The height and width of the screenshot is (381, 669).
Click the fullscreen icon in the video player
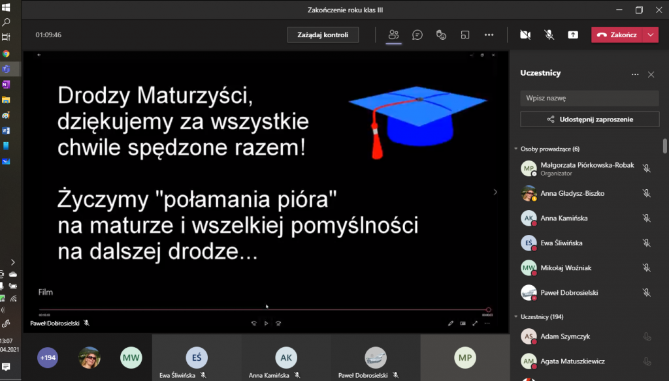[x=475, y=323]
